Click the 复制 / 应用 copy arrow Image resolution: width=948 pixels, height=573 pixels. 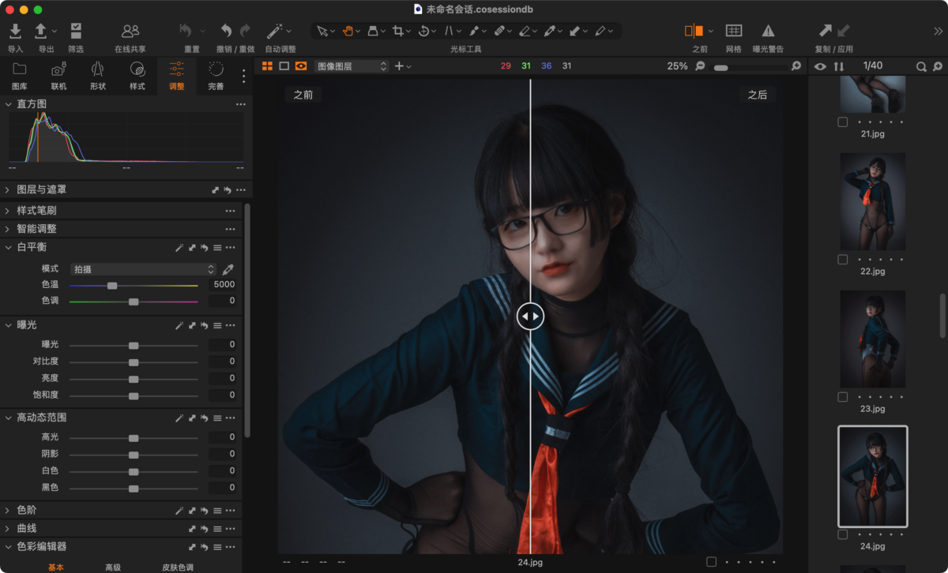pyautogui.click(x=825, y=31)
